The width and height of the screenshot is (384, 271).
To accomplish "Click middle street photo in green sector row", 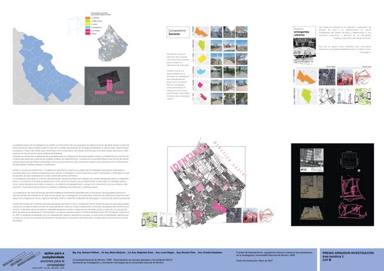I will [x=229, y=45].
